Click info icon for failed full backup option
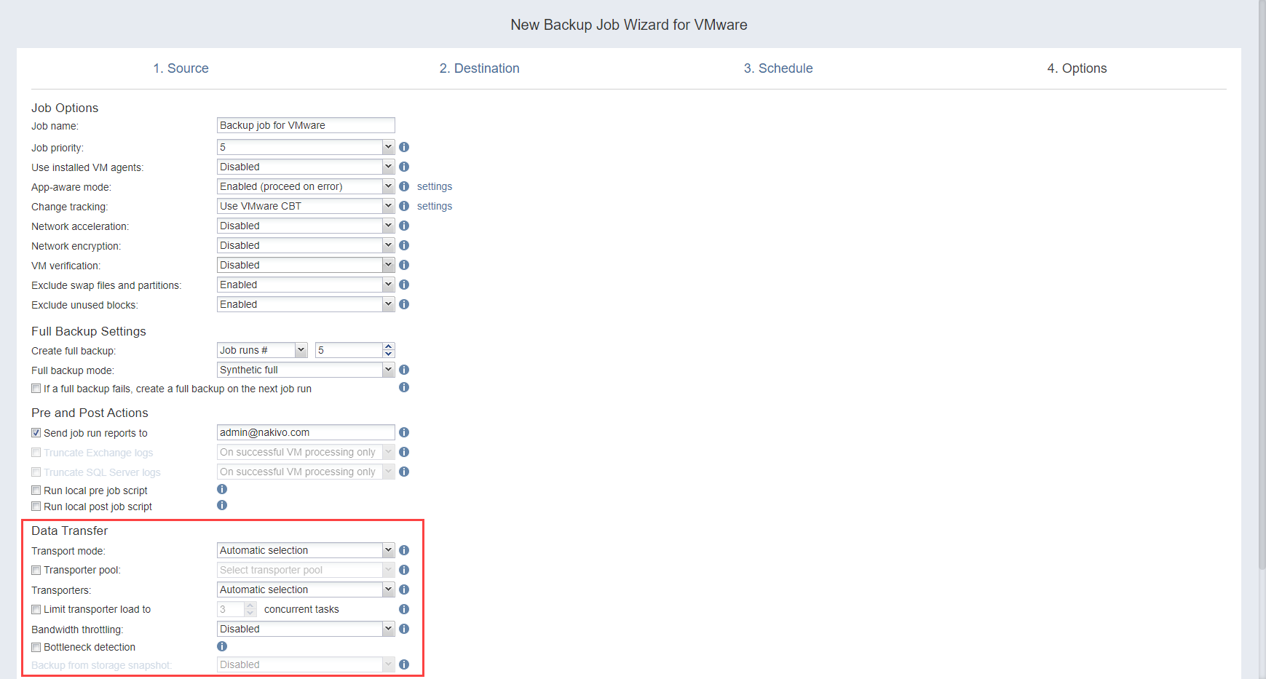 (x=404, y=387)
